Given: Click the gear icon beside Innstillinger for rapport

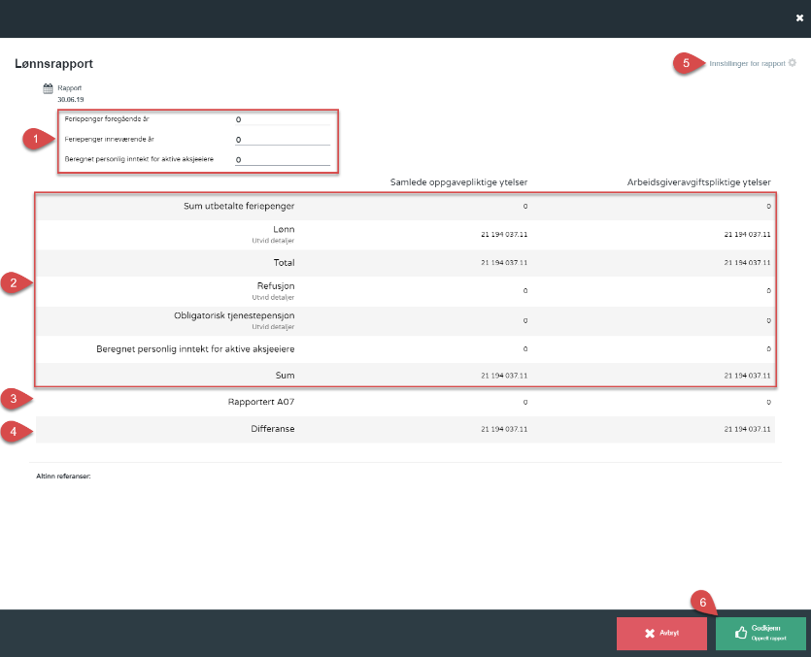Looking at the screenshot, I should (793, 63).
